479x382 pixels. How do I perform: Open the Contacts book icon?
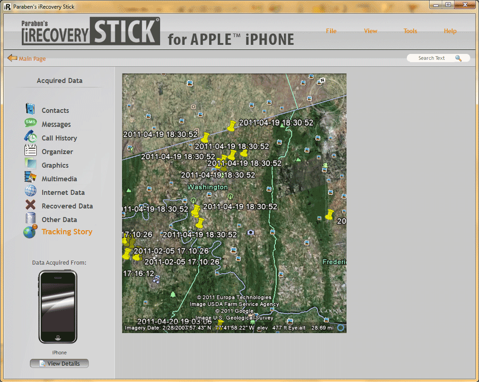click(x=30, y=109)
